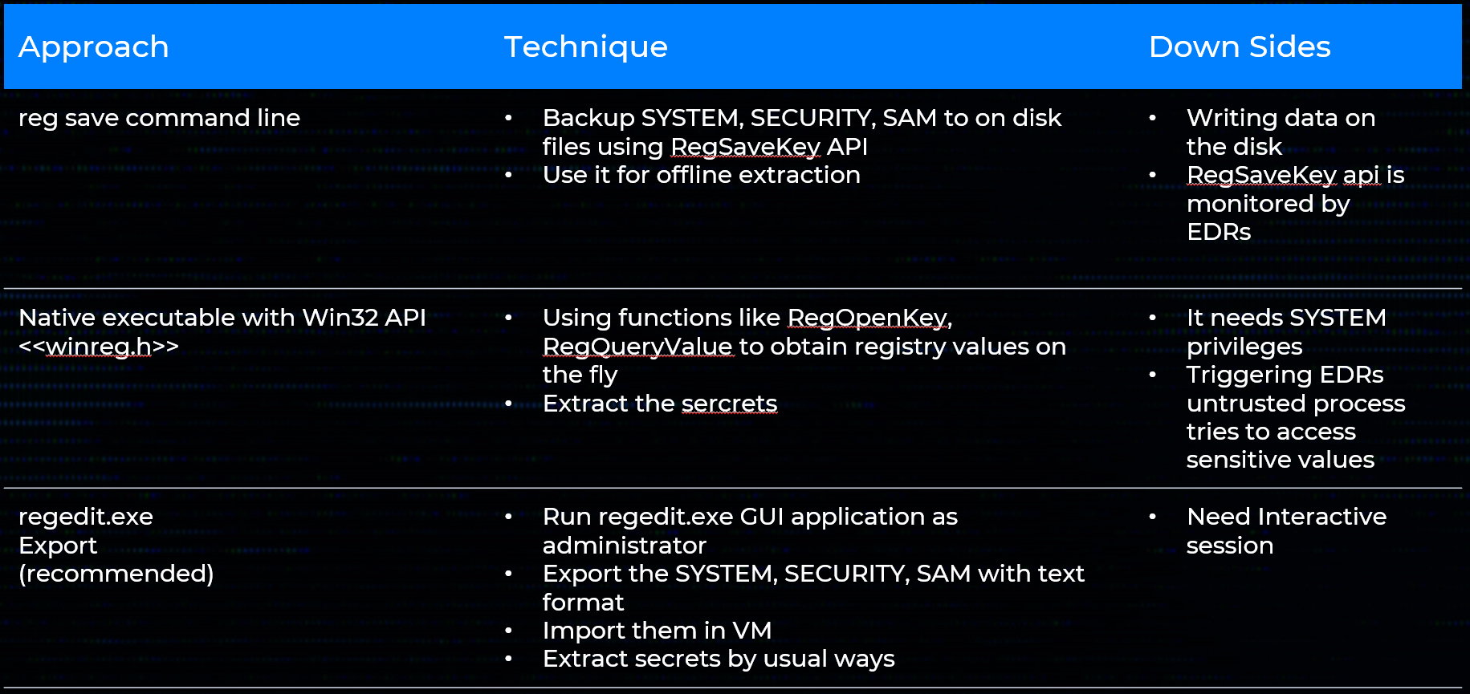The image size is (1470, 694).
Task: Click "Native executable with Win32 API" text
Action: [x=222, y=318]
